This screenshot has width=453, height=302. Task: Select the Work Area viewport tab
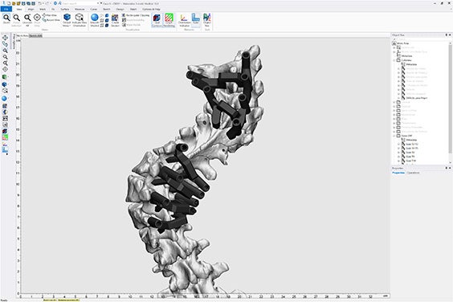click(x=22, y=35)
